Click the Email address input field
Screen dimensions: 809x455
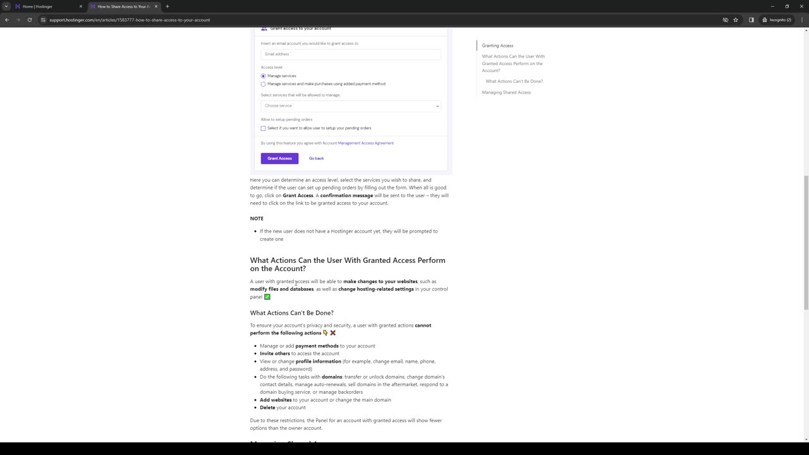pyautogui.click(x=351, y=54)
